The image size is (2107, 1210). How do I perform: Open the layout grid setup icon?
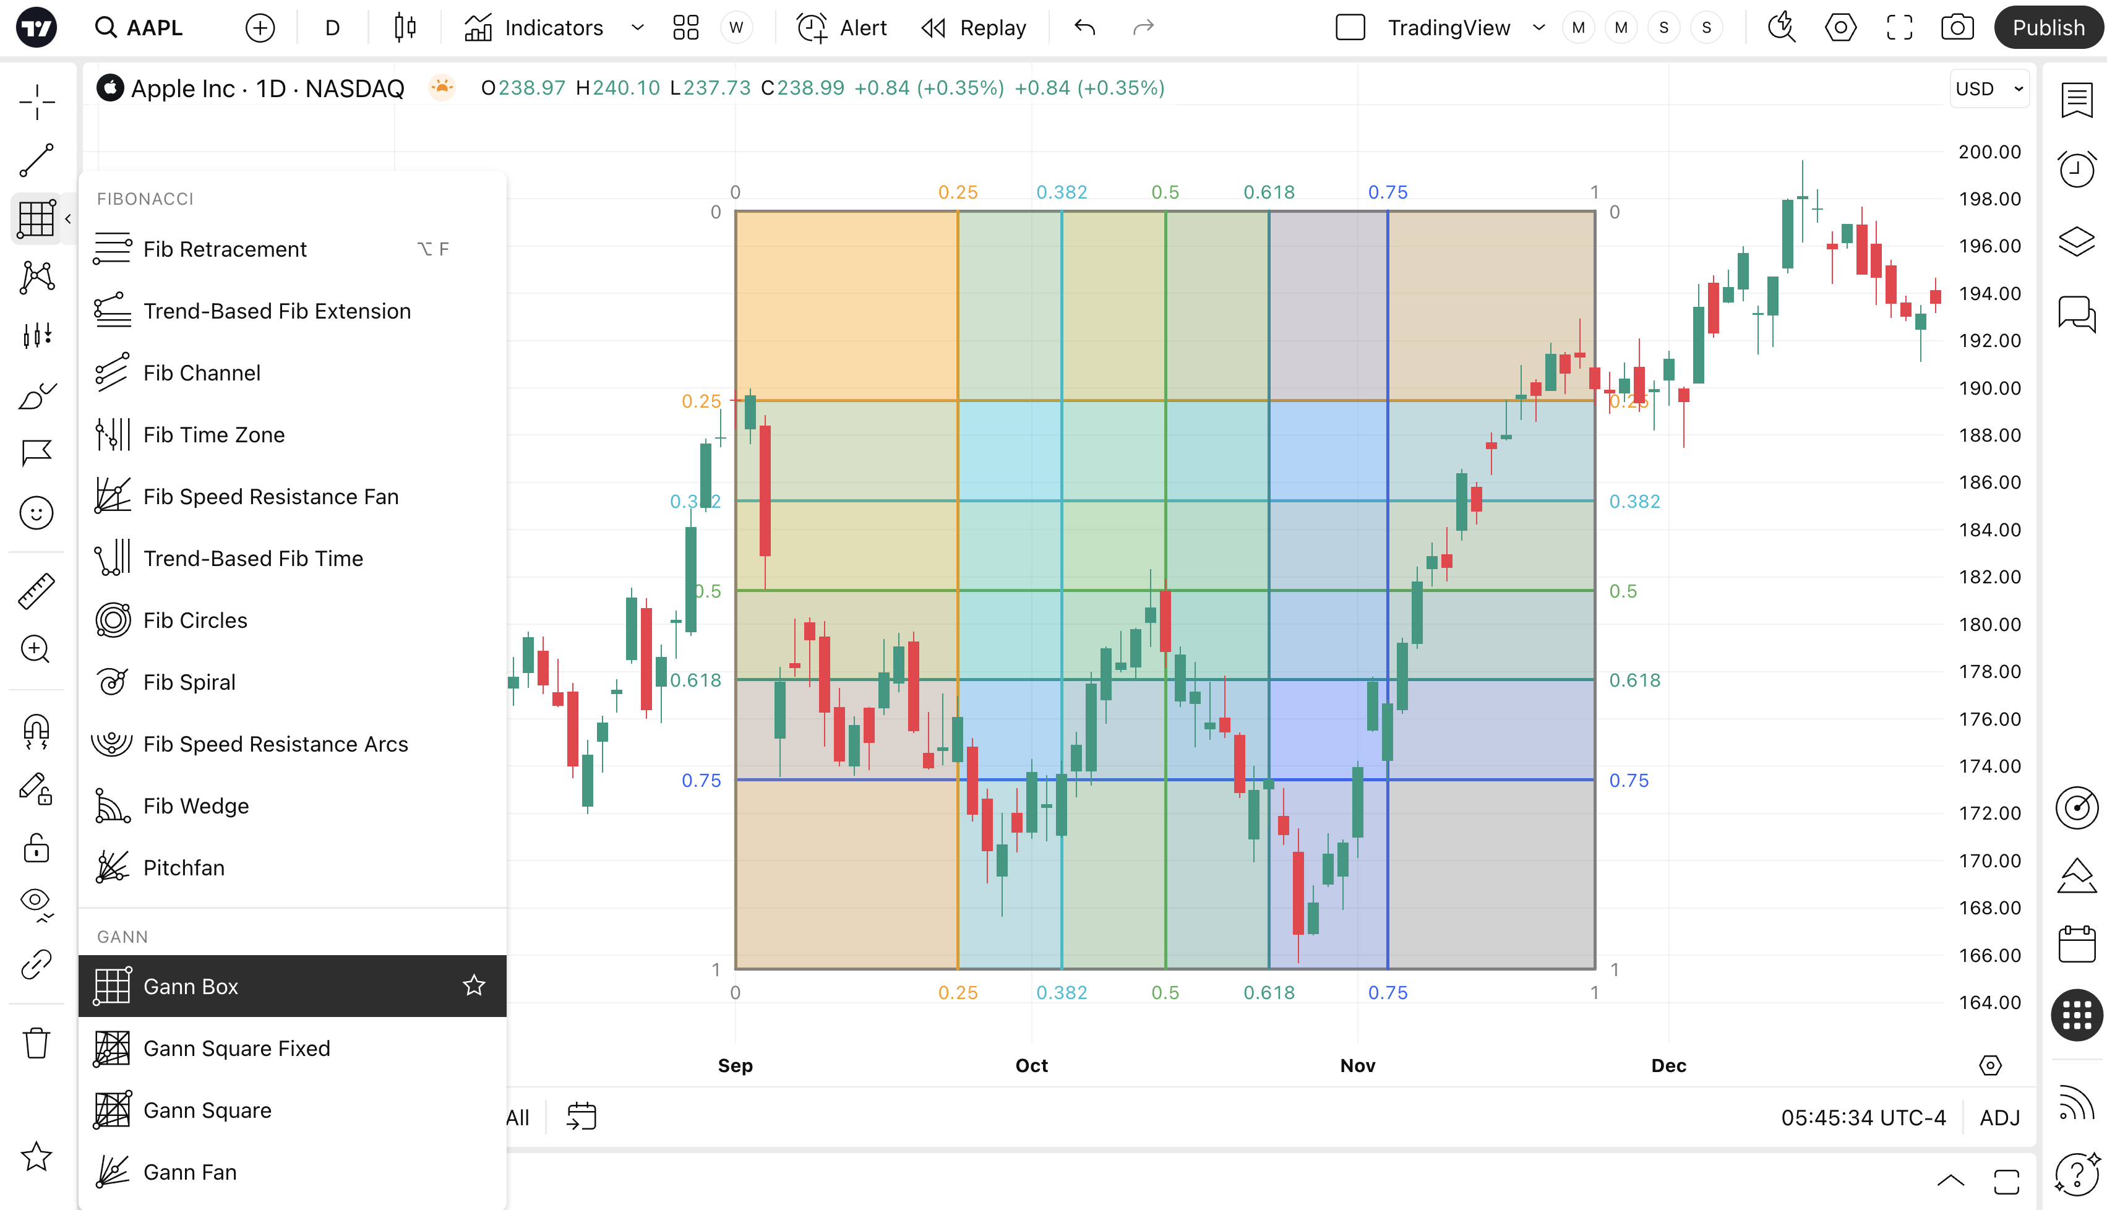pyautogui.click(x=685, y=27)
